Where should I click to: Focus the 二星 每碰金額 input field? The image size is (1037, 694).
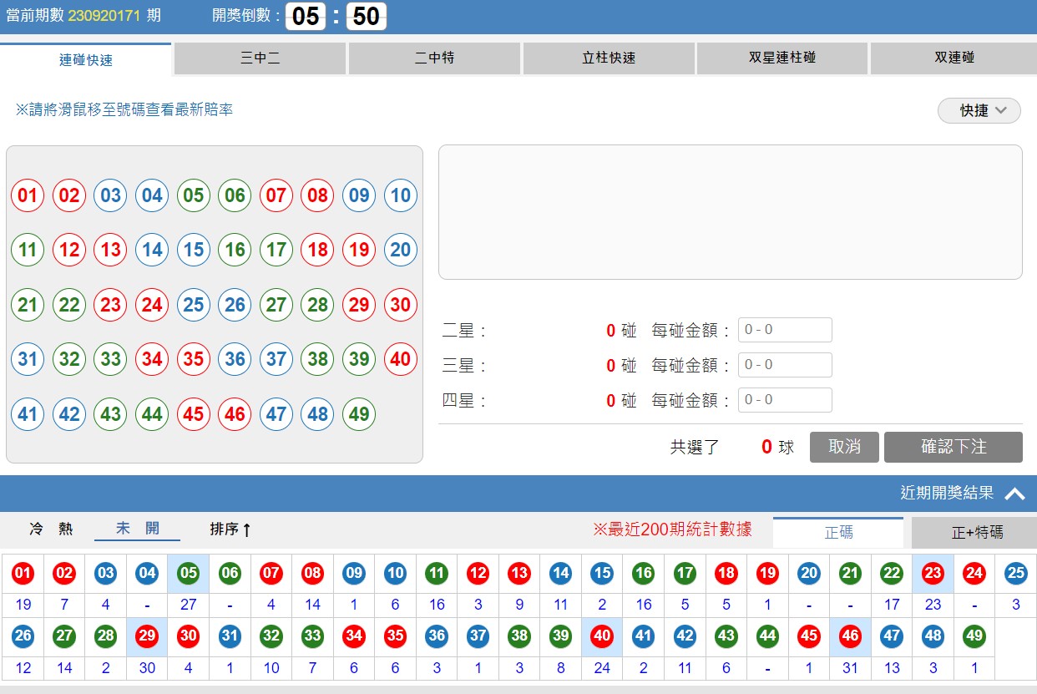point(785,330)
